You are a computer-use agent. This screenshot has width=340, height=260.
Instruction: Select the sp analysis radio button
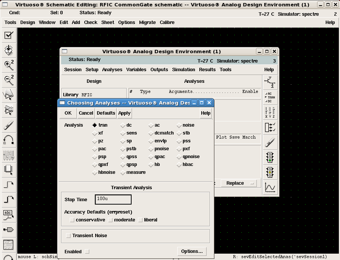coord(123,141)
